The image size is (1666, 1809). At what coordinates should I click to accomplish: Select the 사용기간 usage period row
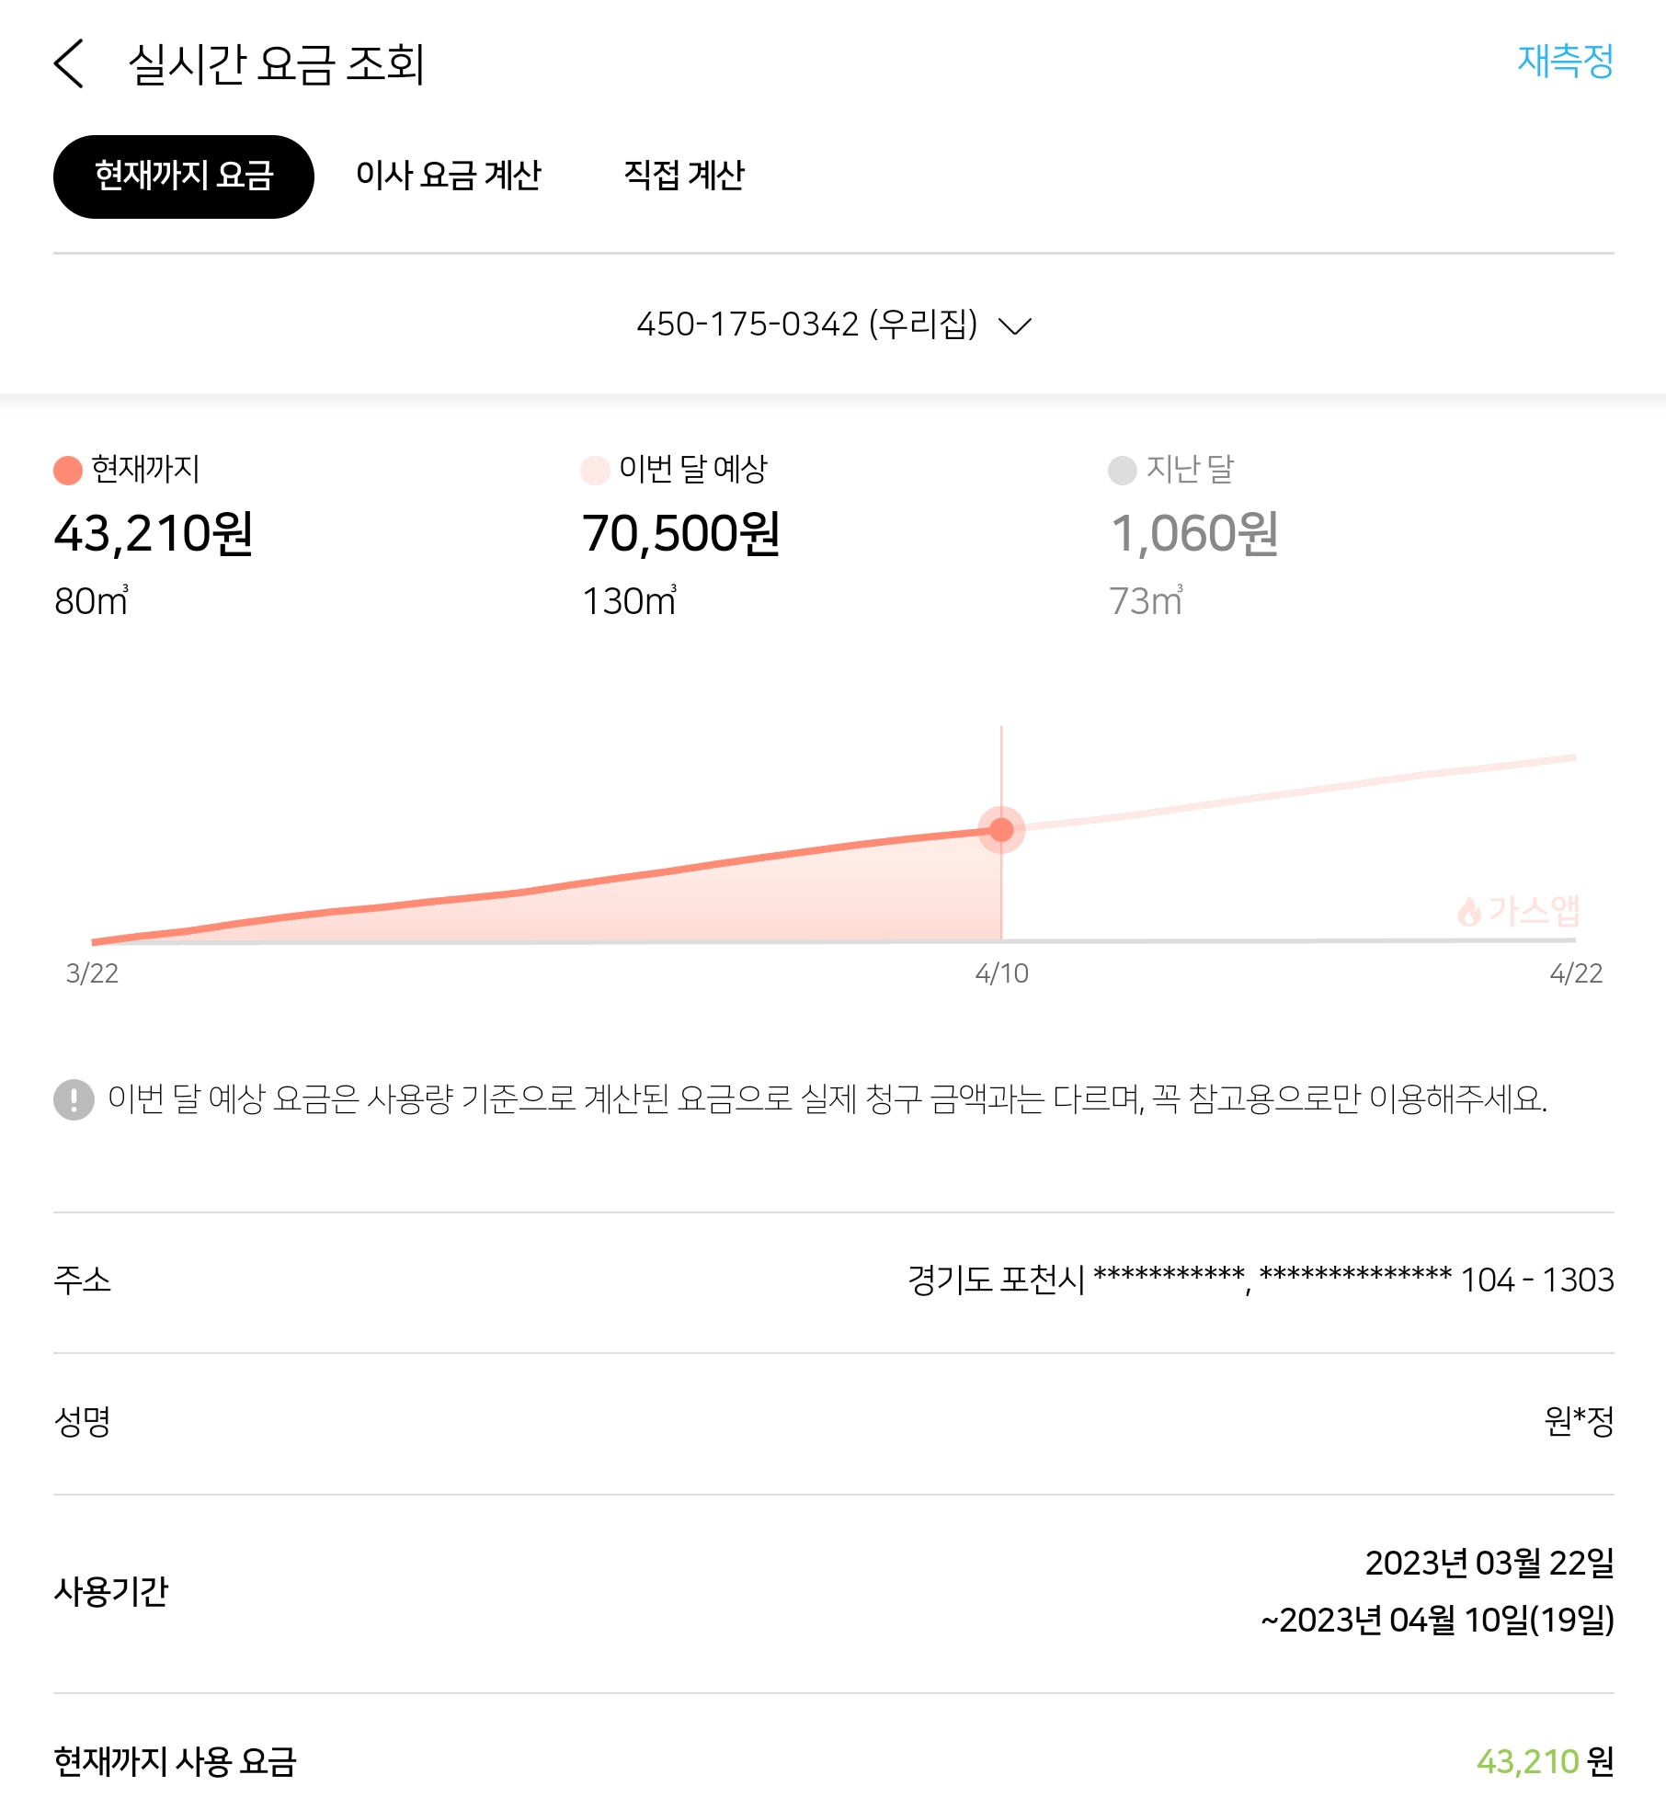click(x=833, y=1592)
